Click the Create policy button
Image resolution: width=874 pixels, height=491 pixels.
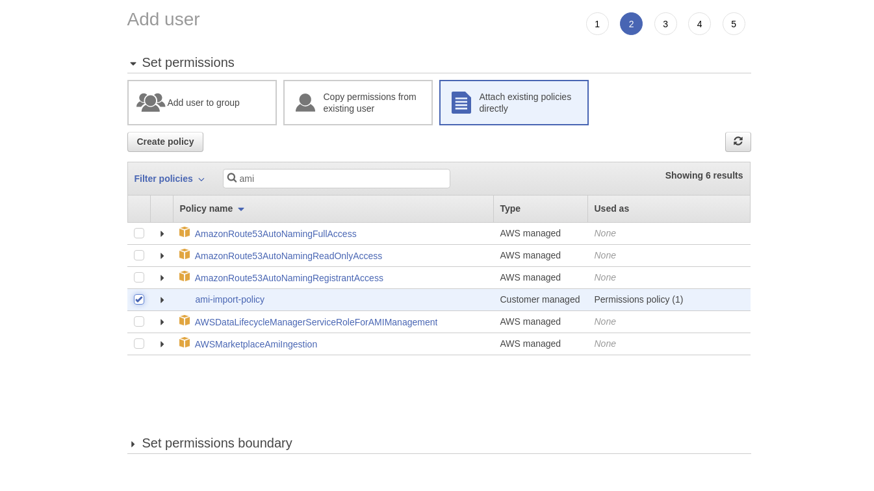165,142
